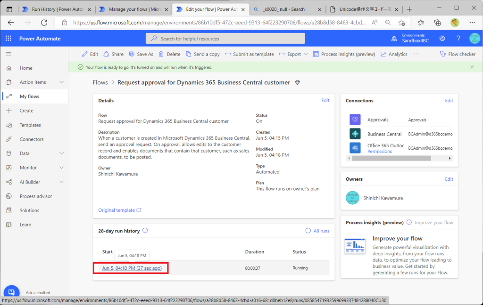Viewport: 483px width, 305px height.
Task: Switch to the Run History browser tab
Action: (x=57, y=9)
